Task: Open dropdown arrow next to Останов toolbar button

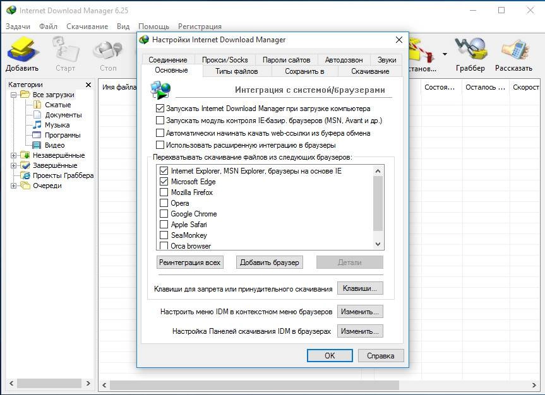Action: (445, 54)
